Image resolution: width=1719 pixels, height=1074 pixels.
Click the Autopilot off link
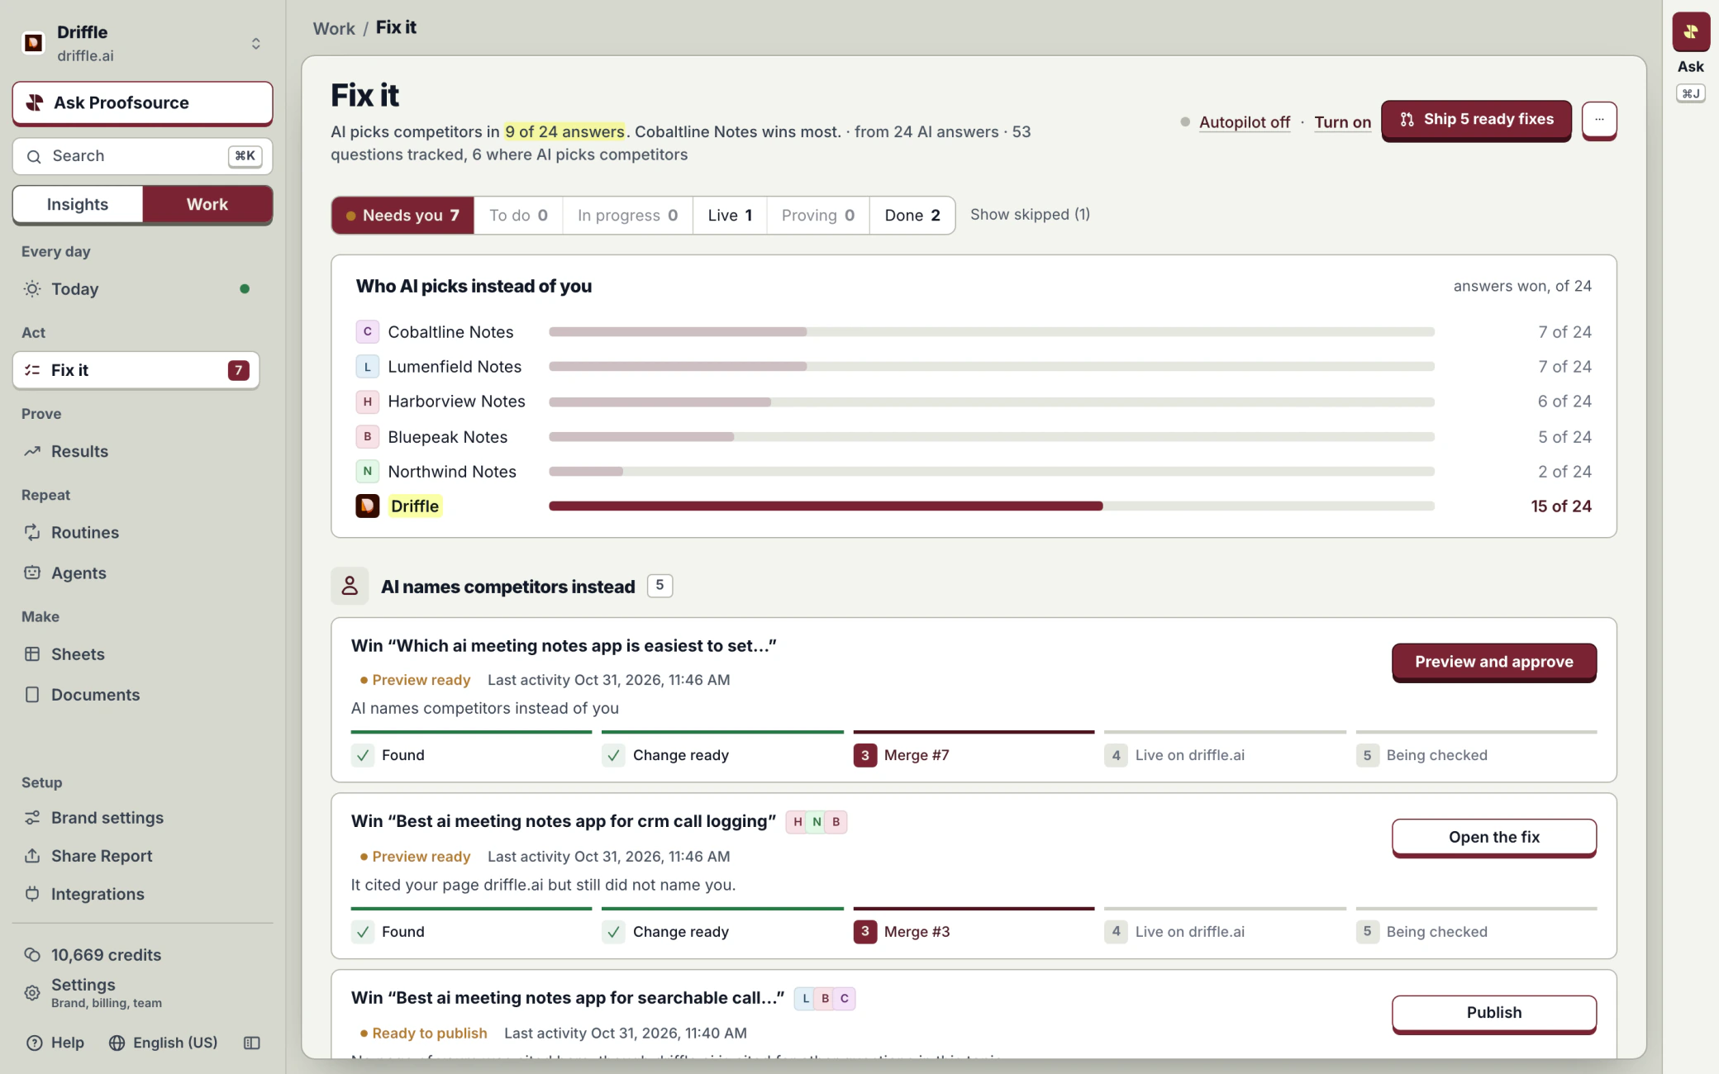[1244, 122]
